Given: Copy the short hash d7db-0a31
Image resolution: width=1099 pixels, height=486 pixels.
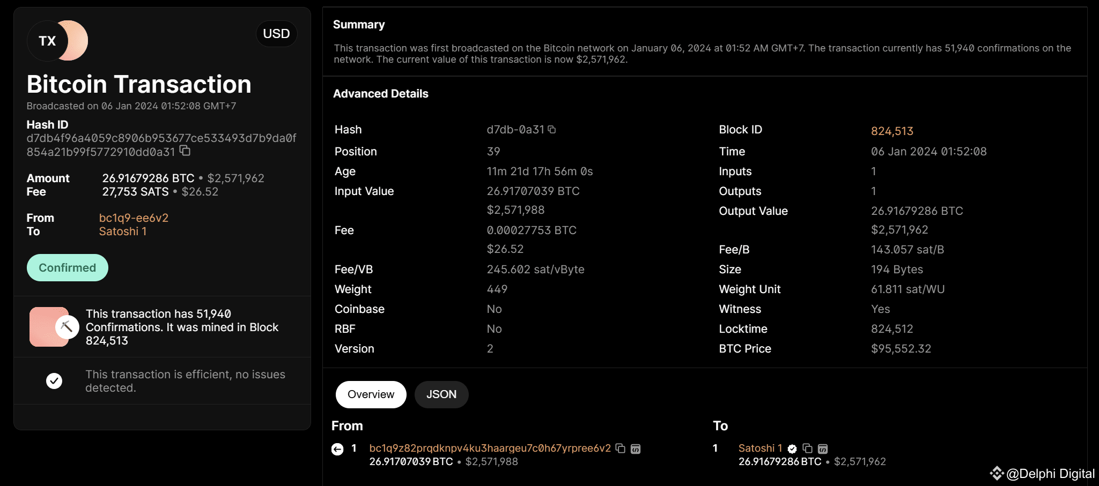Looking at the screenshot, I should click(552, 130).
